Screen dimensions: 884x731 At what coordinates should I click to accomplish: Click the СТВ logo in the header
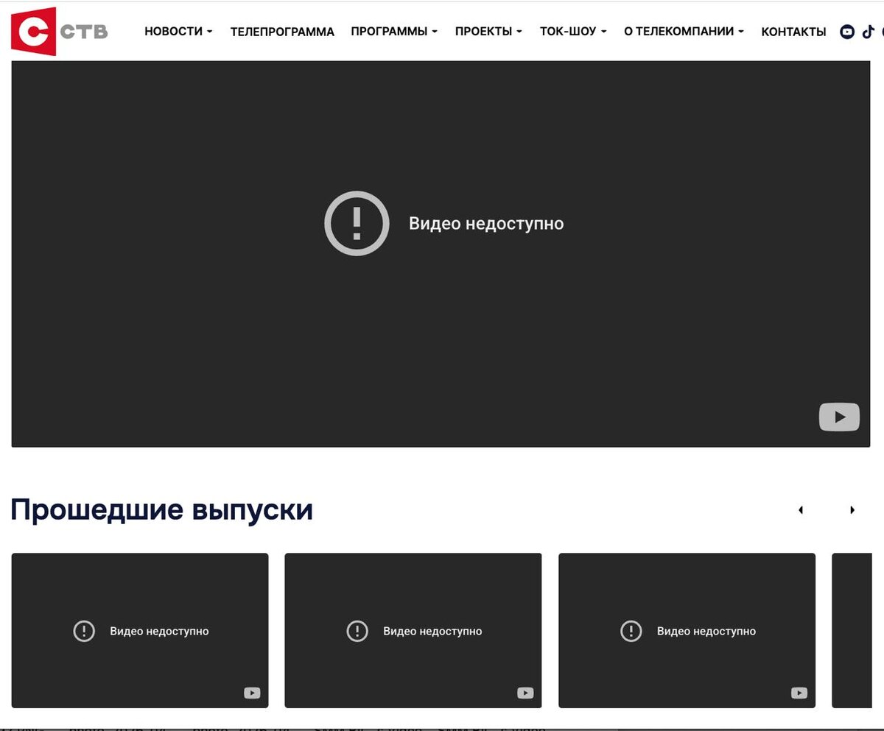59,31
